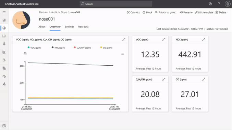The width and height of the screenshot is (232, 132).
Task: Toggle VOC (ppm) series in legend
Action: coord(35,48)
